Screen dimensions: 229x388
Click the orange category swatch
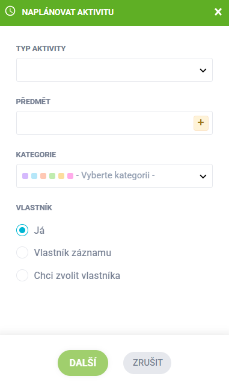(61, 176)
